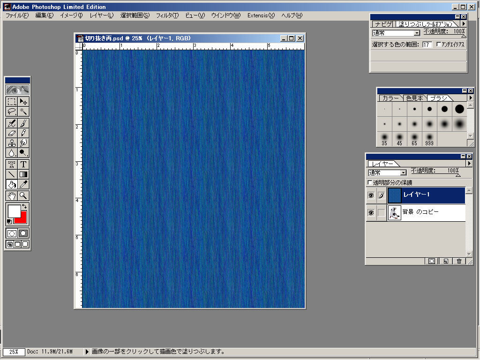The image size is (480, 360).
Task: Expand the brushes panel flyout menu
Action: coord(471,98)
